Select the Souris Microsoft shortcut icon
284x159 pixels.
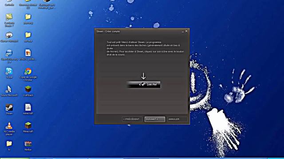point(9,89)
